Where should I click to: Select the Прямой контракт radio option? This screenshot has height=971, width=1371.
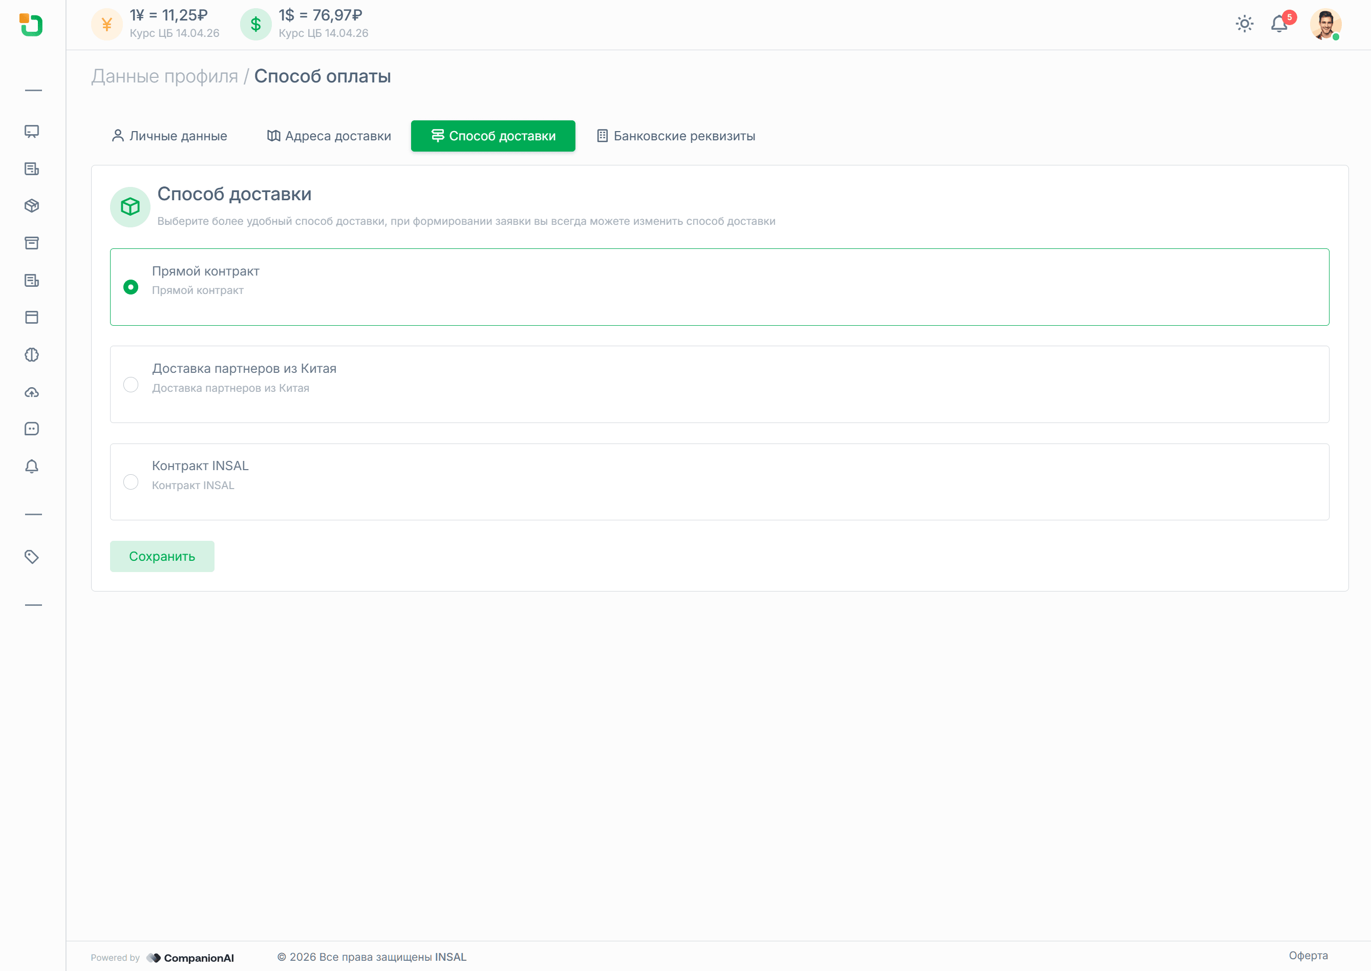click(131, 287)
